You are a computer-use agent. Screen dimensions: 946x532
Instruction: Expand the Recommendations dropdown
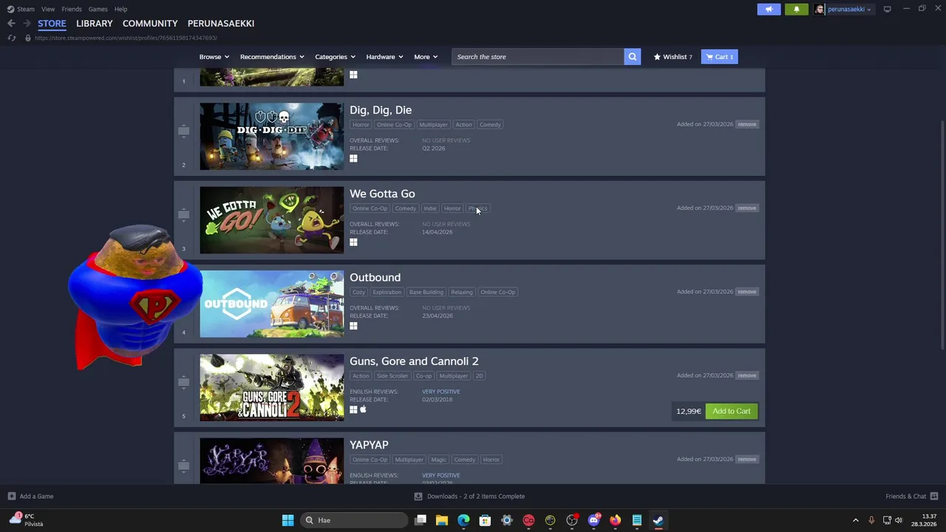tap(272, 57)
